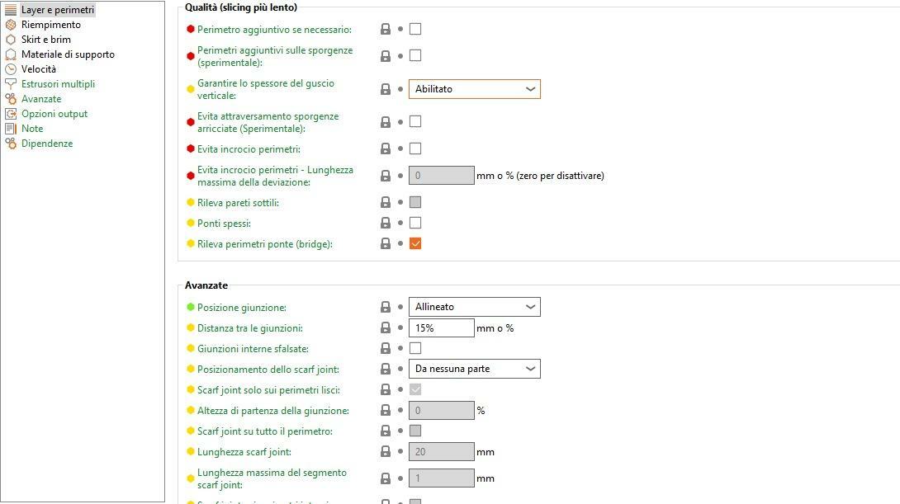Click the lock icon beside Posizione giunzione
The height and width of the screenshot is (504, 900).
pos(386,308)
